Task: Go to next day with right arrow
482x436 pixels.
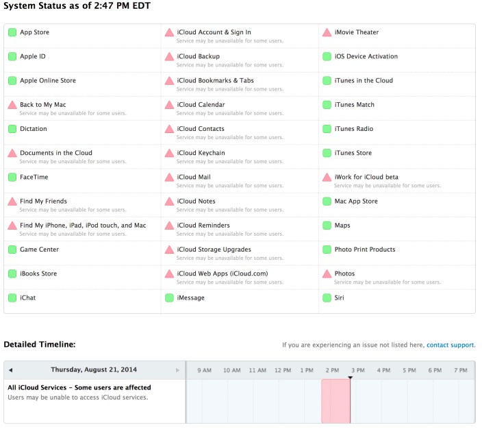Action: click(x=177, y=370)
